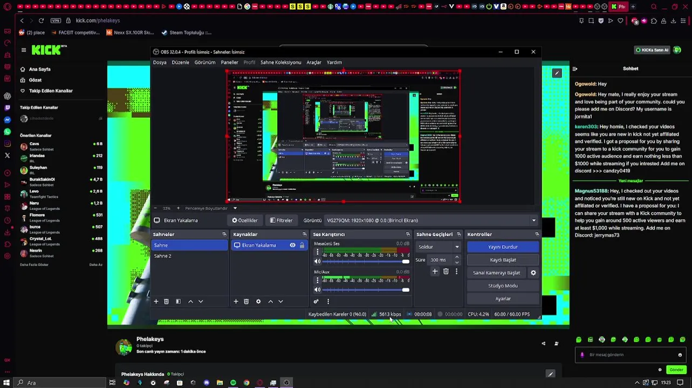
Task: Move source down in Kaynaklar panel
Action: click(280, 301)
